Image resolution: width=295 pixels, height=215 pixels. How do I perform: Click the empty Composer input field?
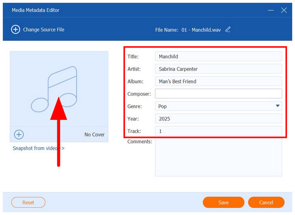[218, 94]
